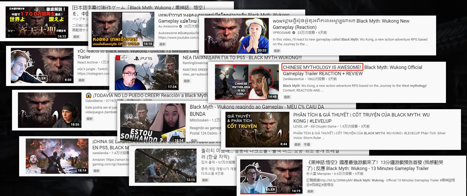Visit the MitoGouken channel
Image resolution: width=467 pixels, height=196 pixels.
[x=199, y=120]
